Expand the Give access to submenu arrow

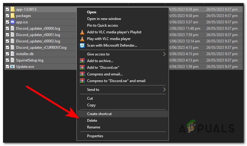(x=164, y=54)
